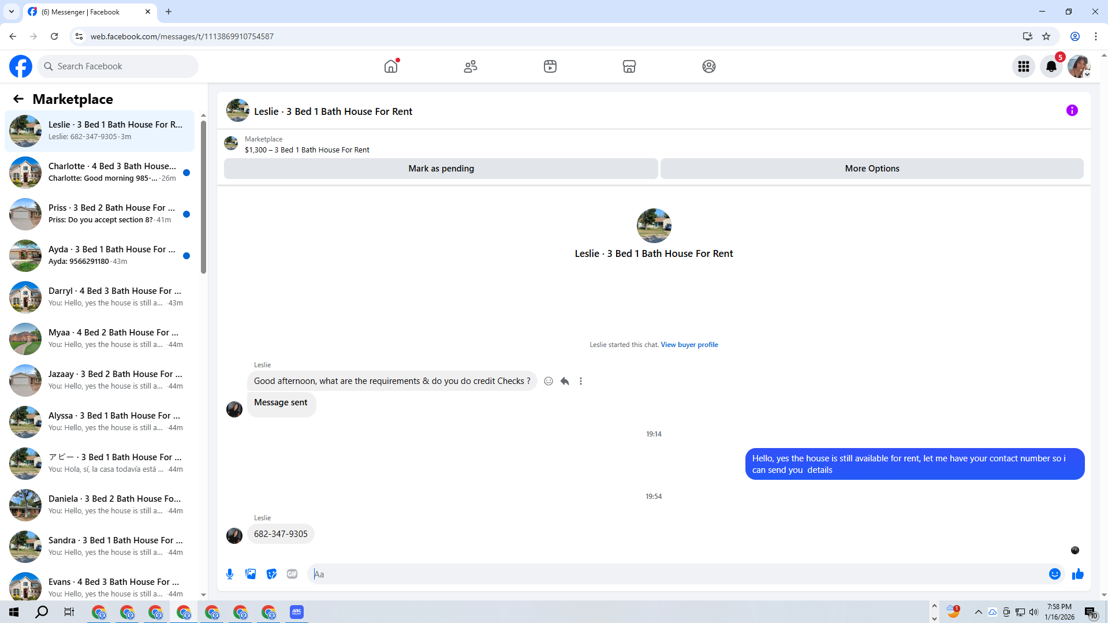Click the Search Facebook field
The width and height of the screenshot is (1108, 623).
(x=118, y=66)
